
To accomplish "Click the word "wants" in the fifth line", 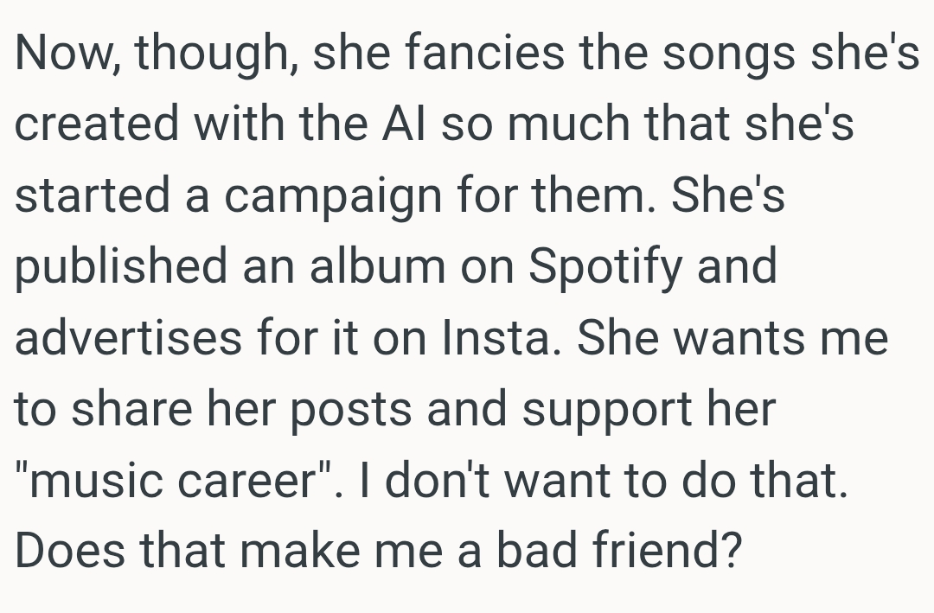I will point(734,338).
